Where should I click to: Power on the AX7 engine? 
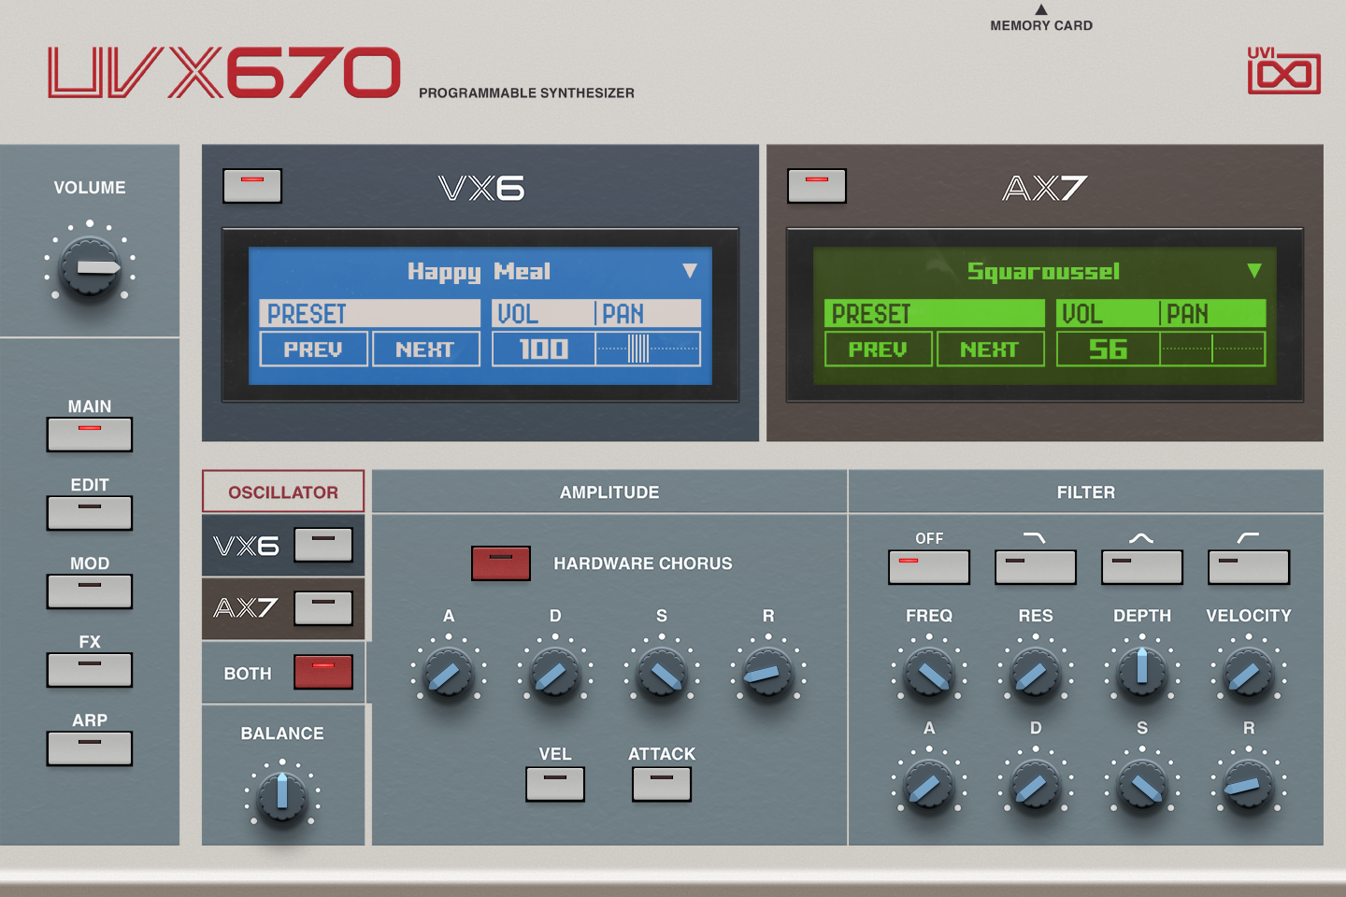tap(817, 186)
